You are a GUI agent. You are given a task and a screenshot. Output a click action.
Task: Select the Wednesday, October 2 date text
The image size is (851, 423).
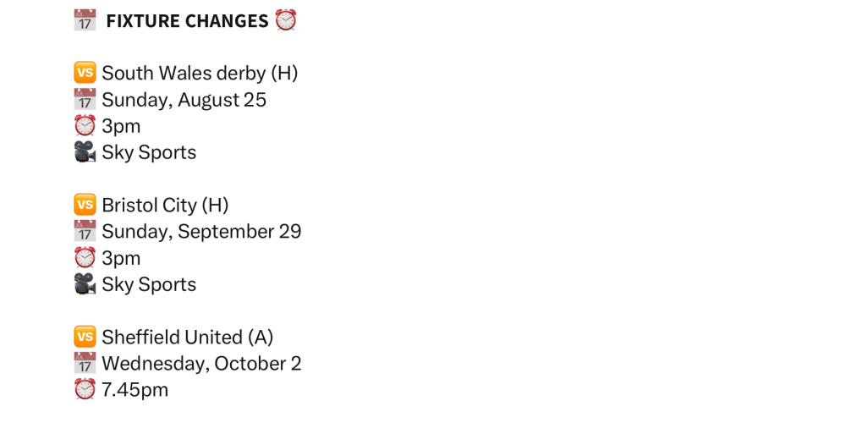(201, 364)
